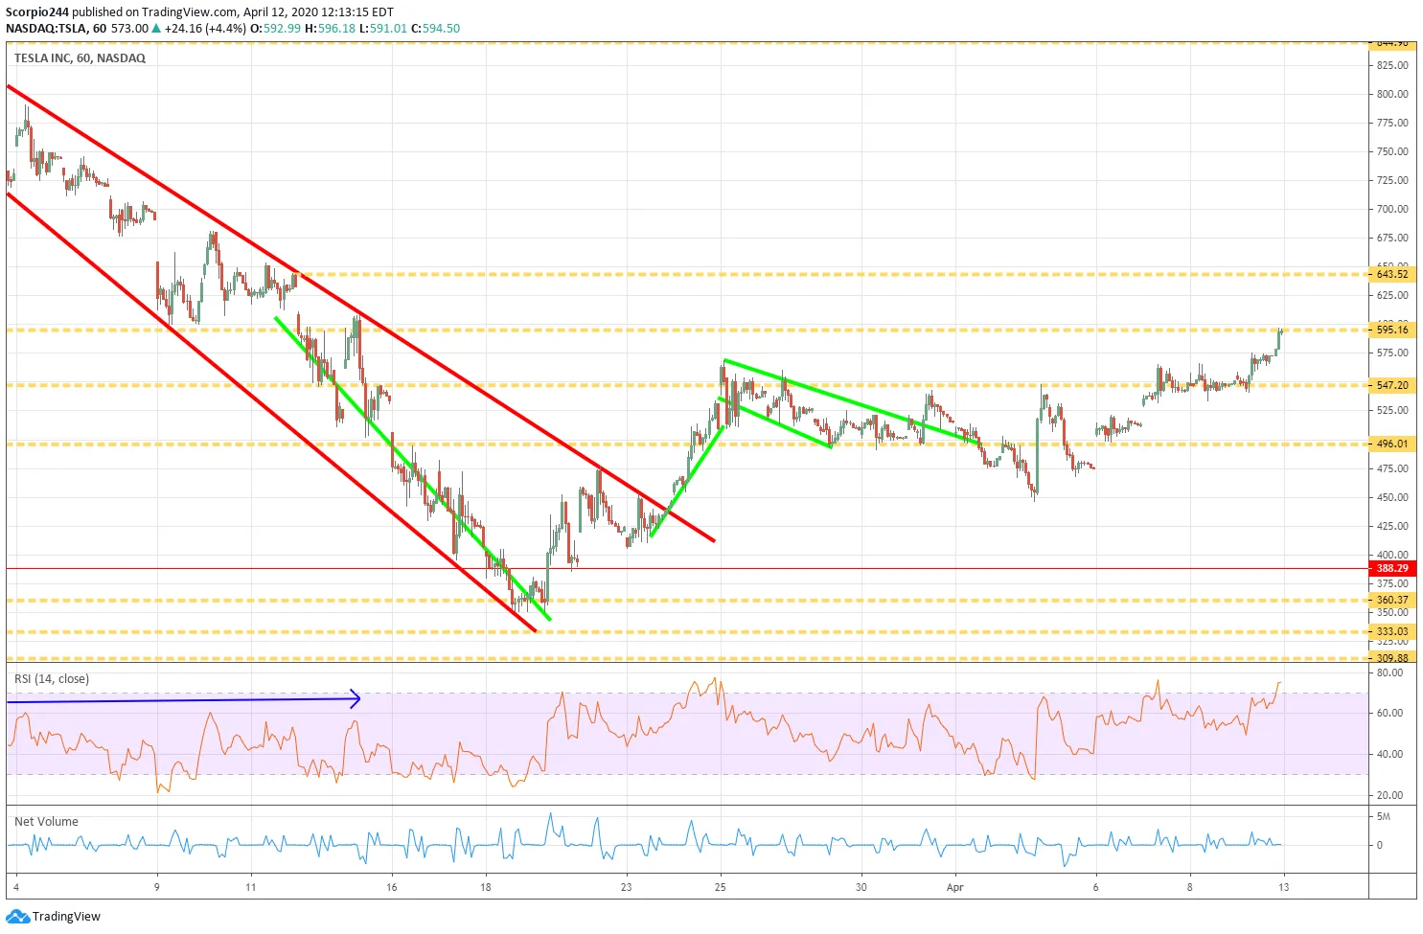This screenshot has width=1423, height=934.
Task: Select the 643.52 price level label
Action: pos(1392,274)
